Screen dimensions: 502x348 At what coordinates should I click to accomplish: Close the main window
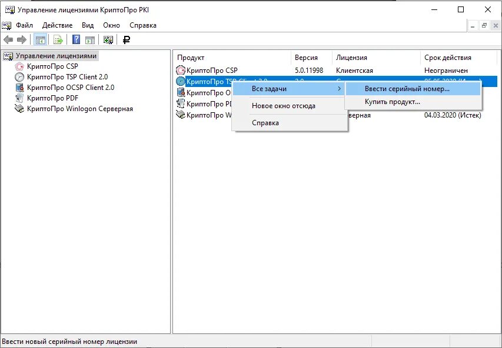click(488, 9)
